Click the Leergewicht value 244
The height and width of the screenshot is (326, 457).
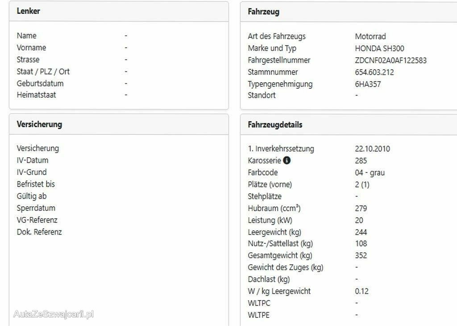(361, 232)
